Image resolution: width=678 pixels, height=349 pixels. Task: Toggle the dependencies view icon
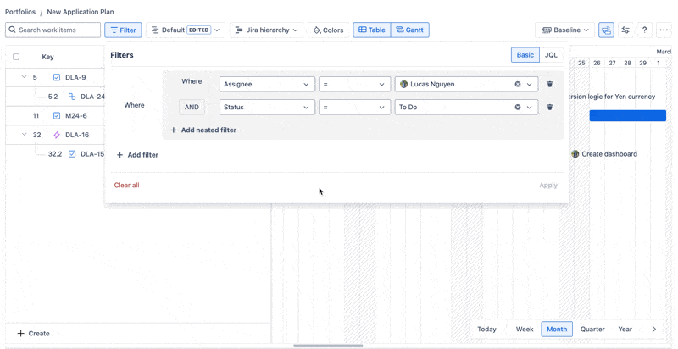pyautogui.click(x=606, y=30)
